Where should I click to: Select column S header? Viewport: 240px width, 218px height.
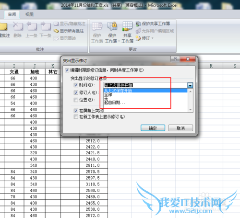[x=232, y=66]
